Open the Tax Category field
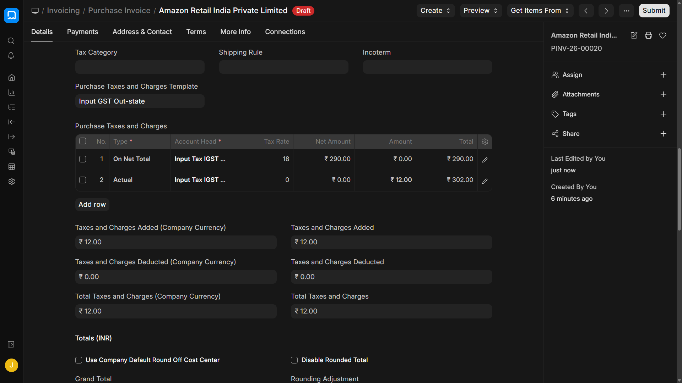The width and height of the screenshot is (682, 383). [140, 67]
